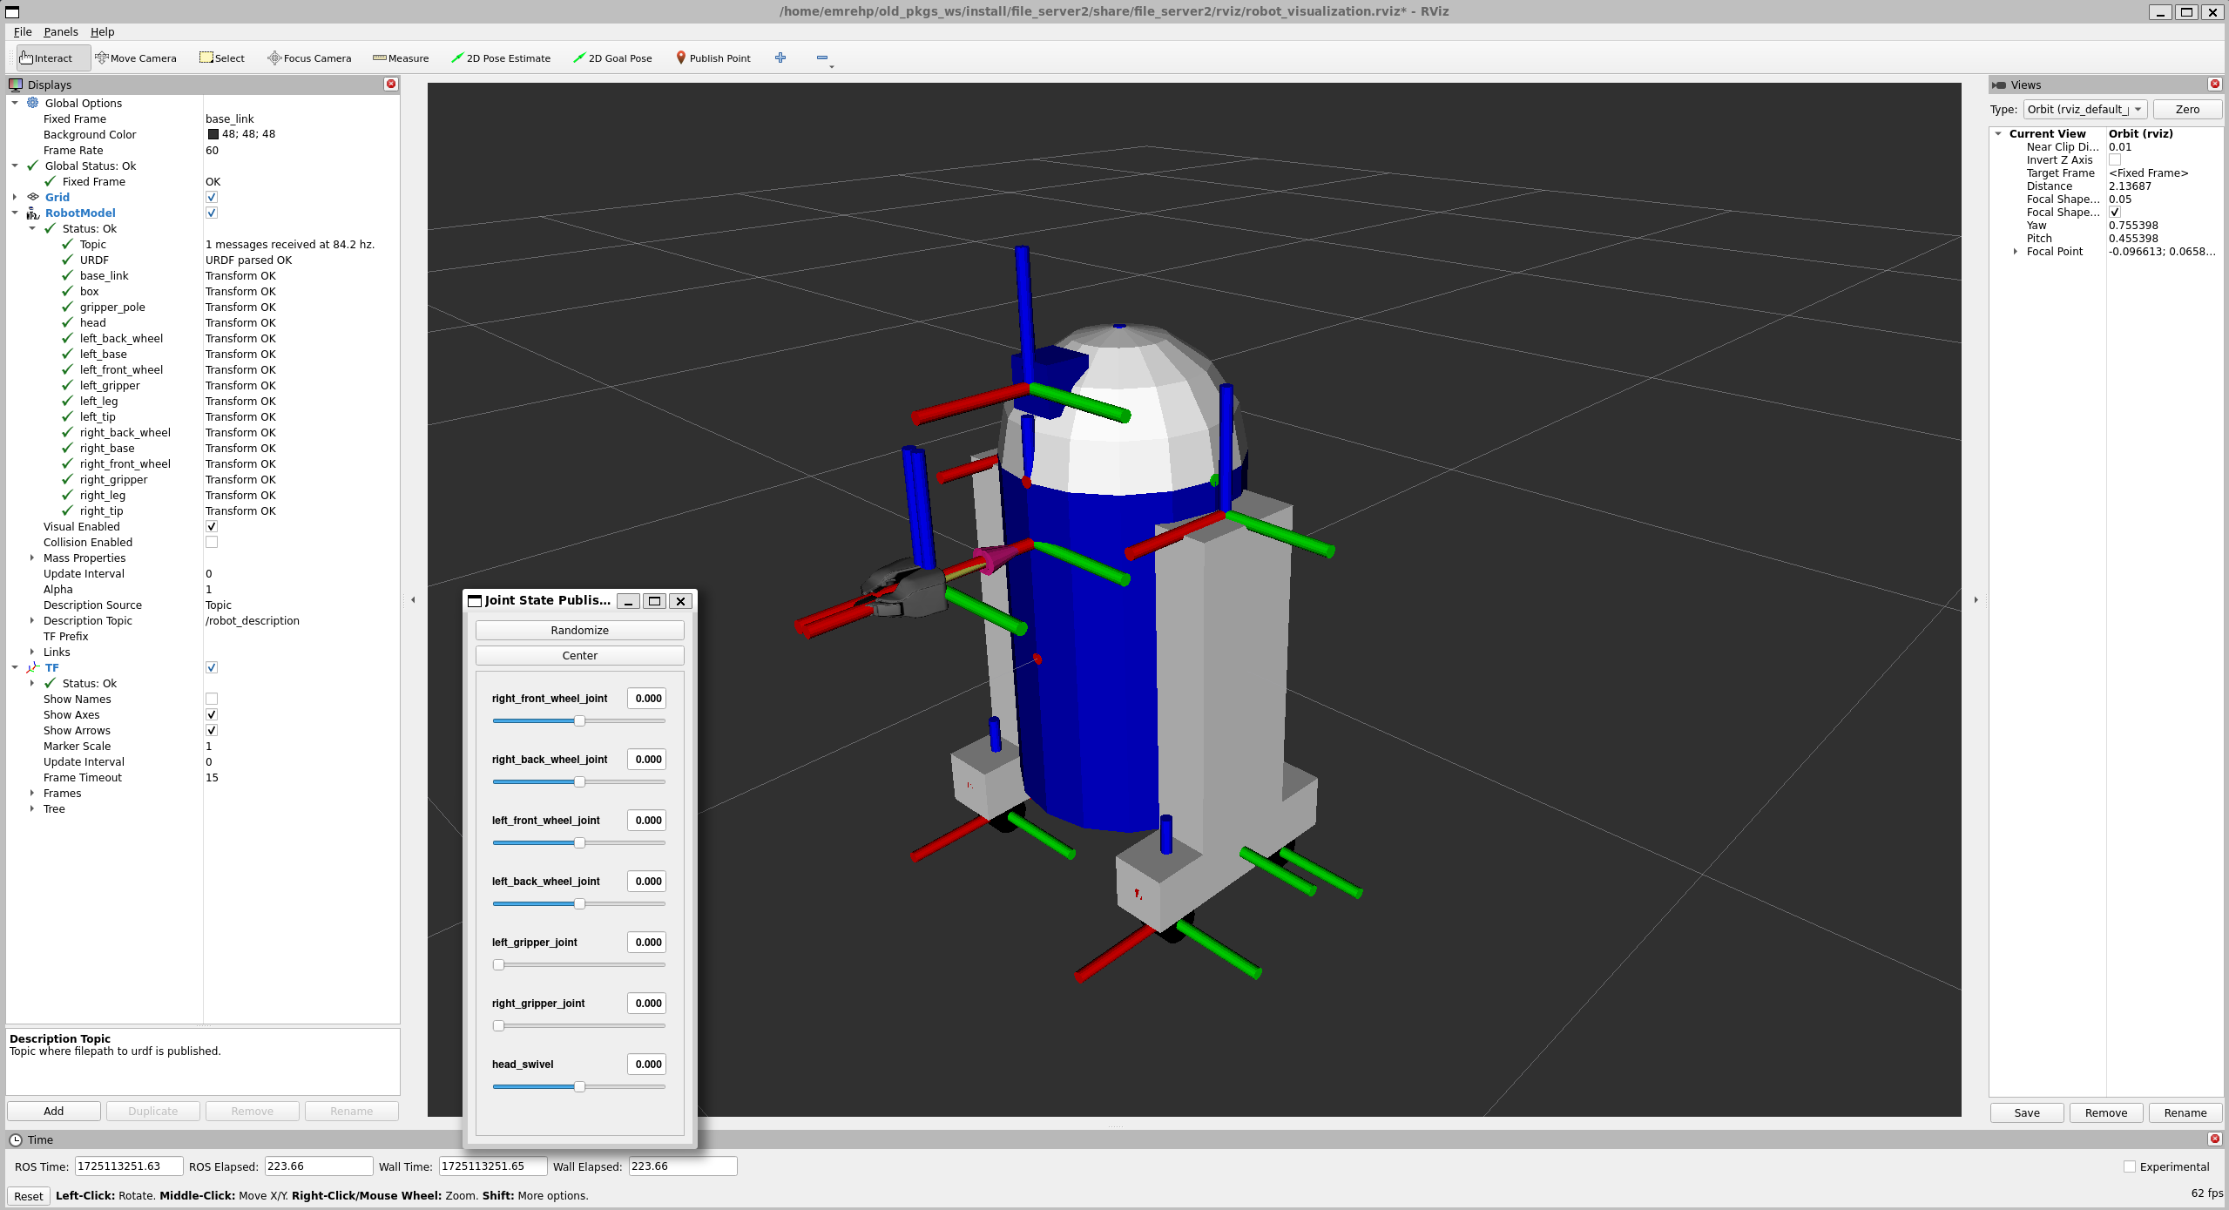Expand the Tree section under TF
This screenshot has width=2229, height=1210.
(x=33, y=808)
